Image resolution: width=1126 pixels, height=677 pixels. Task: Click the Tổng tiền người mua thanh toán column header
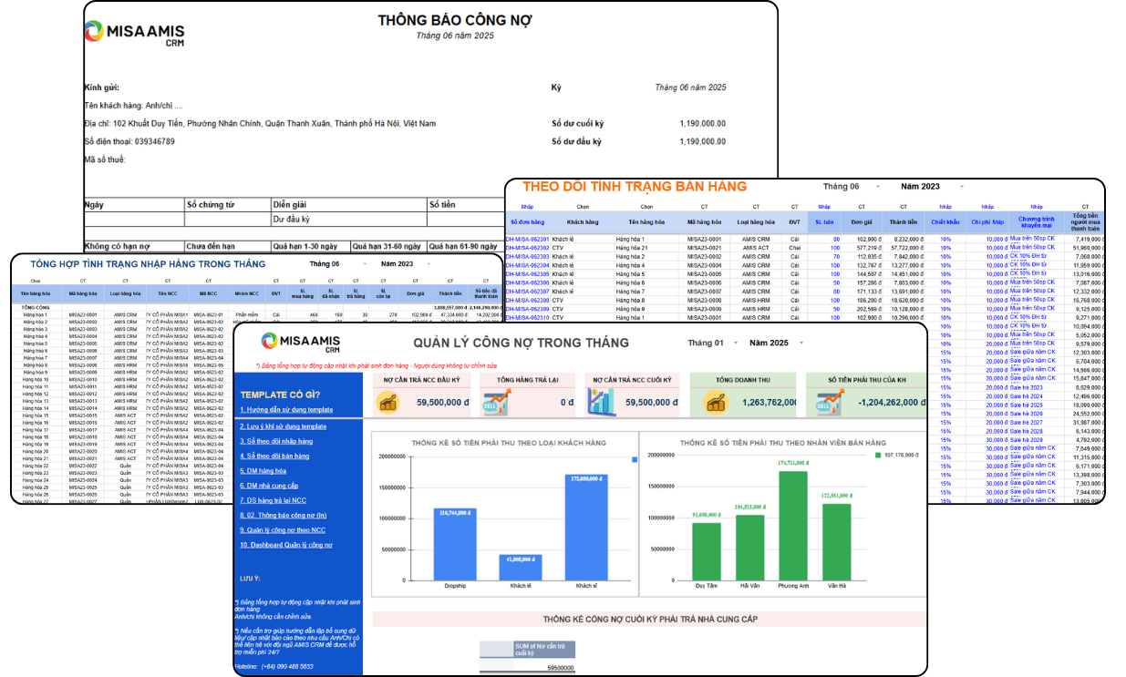pos(1085,221)
